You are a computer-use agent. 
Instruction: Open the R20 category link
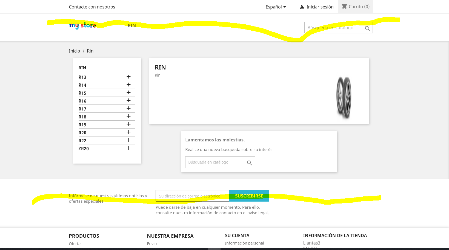point(82,133)
